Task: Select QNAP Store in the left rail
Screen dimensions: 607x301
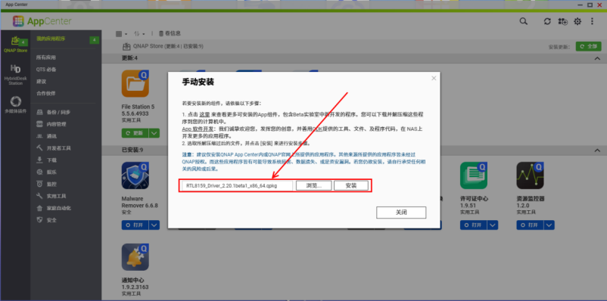Action: pos(15,45)
